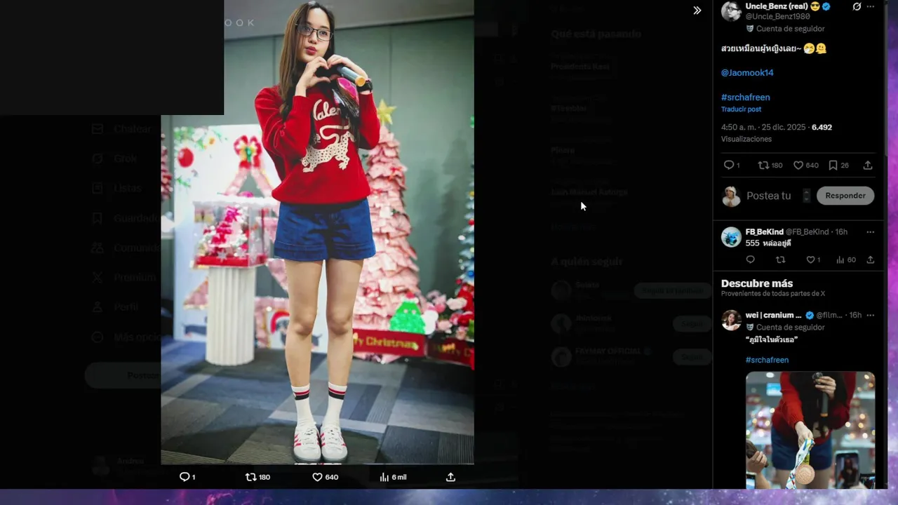The height and width of the screenshot is (505, 898).
Task: Open #srchafreen hashtag in Uncle_Benz post
Action: [x=745, y=97]
